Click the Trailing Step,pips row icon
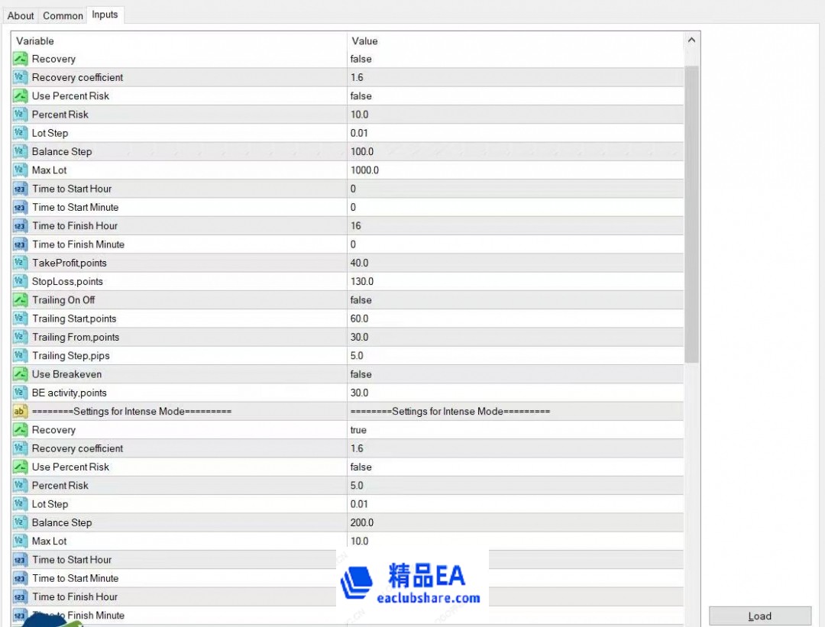 point(21,356)
